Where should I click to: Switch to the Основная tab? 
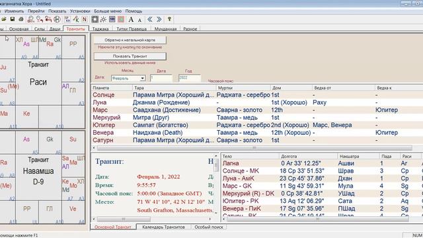point(19,29)
